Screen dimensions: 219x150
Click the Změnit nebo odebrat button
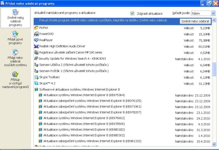tap(195, 21)
